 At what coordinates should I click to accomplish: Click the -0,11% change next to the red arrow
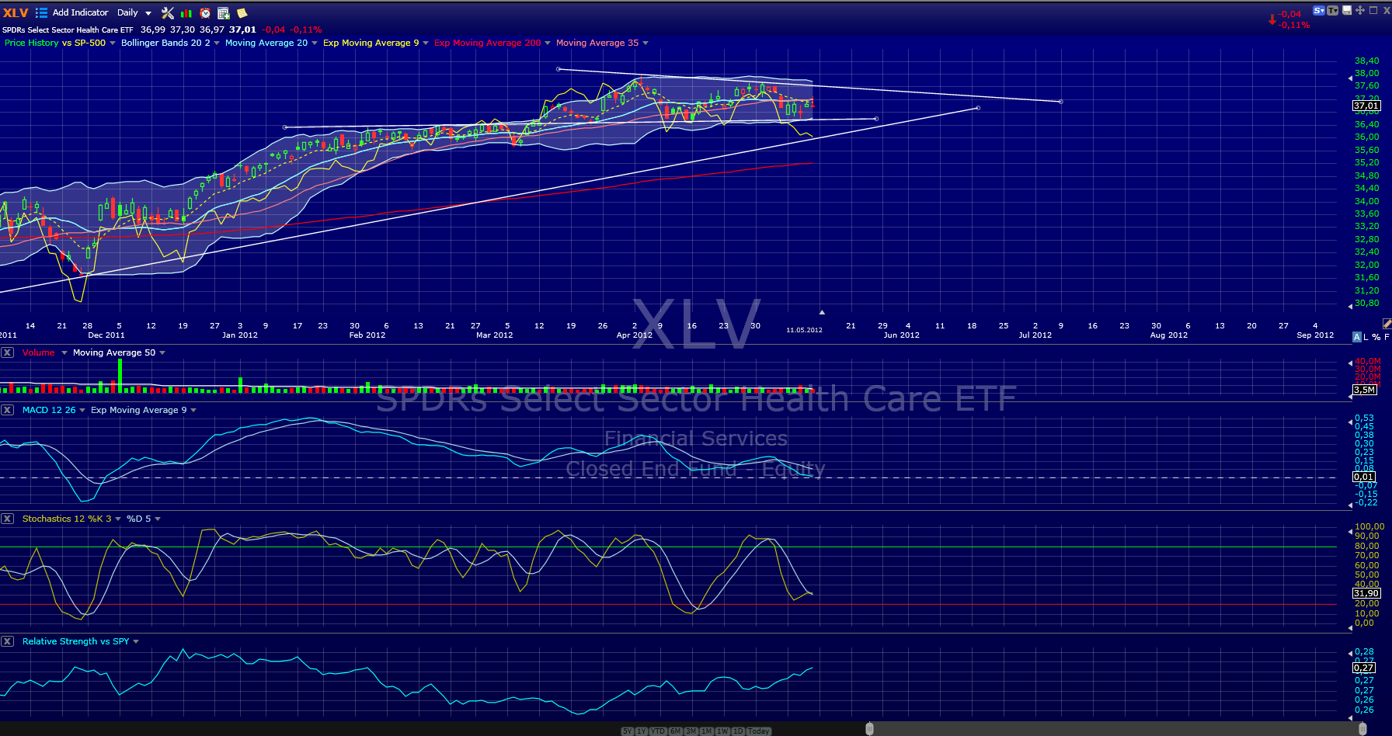(x=1294, y=25)
